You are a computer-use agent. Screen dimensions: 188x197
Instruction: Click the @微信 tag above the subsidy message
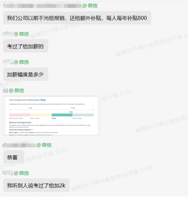pyautogui.click(x=90, y=6)
